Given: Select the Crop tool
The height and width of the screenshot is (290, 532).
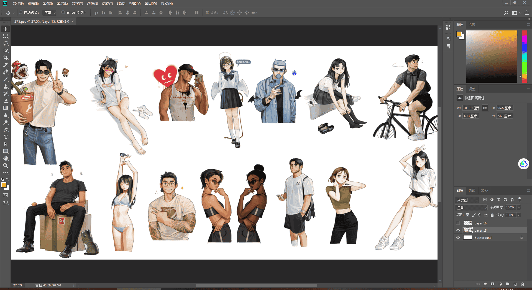Looking at the screenshot, I should [x=6, y=58].
